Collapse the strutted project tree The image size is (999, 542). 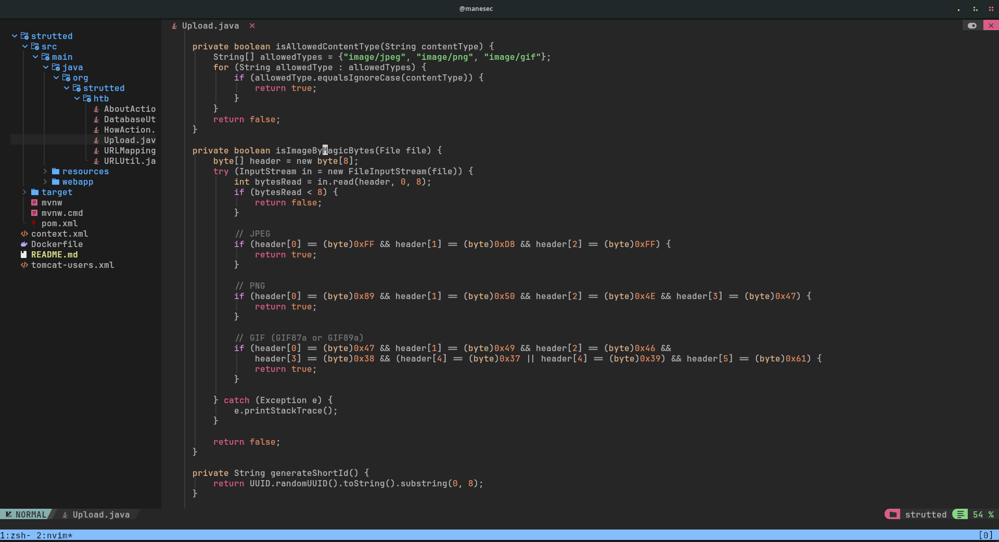[x=14, y=36]
